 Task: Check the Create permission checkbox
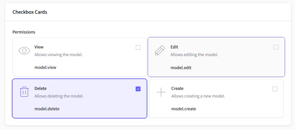click(275, 89)
